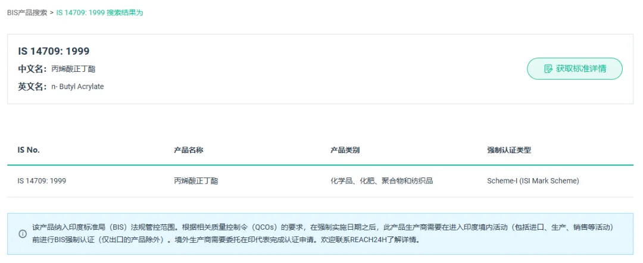This screenshot has height=263, width=643.
Task: Select the IS 14709: 1999 table row cell
Action: click(42, 180)
